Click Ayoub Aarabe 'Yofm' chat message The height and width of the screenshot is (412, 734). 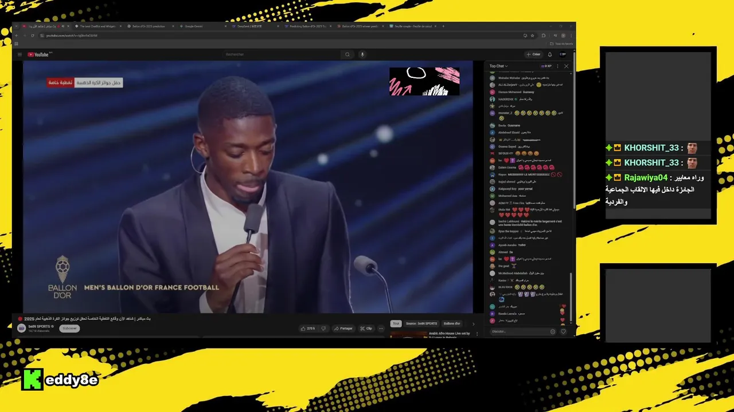(x=508, y=245)
